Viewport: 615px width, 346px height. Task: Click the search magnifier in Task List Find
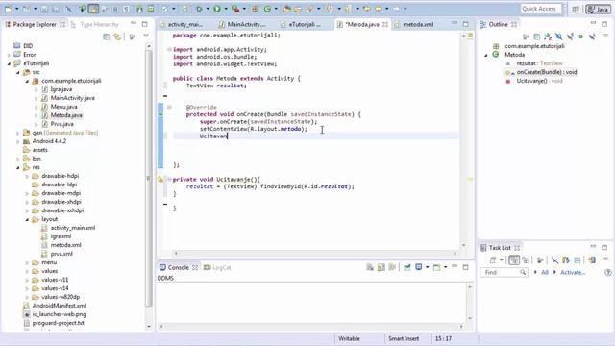pyautogui.click(x=523, y=272)
